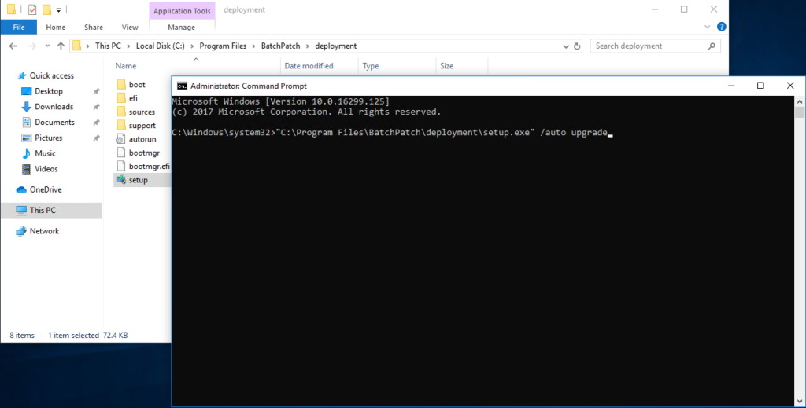Open the View ribbon tab

point(130,28)
